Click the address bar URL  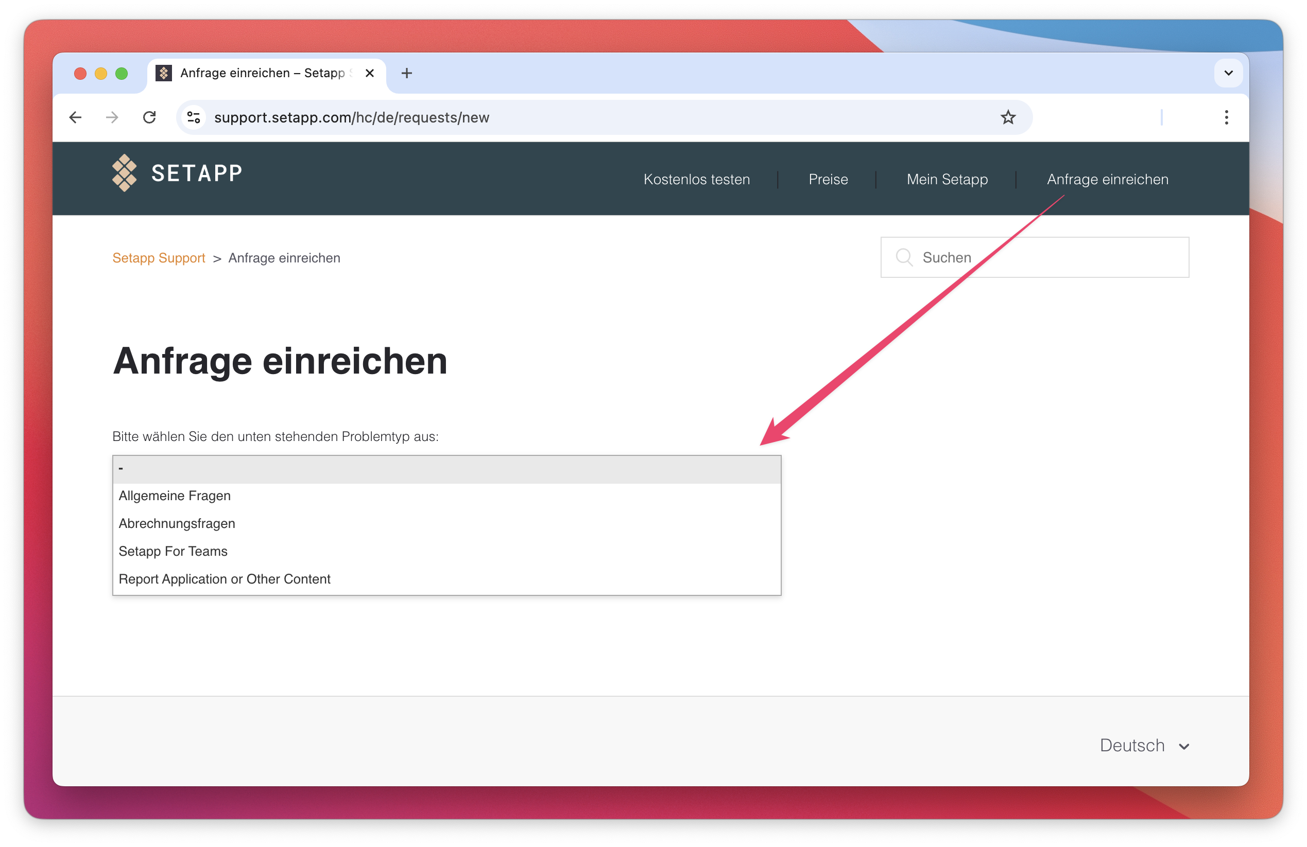point(351,117)
